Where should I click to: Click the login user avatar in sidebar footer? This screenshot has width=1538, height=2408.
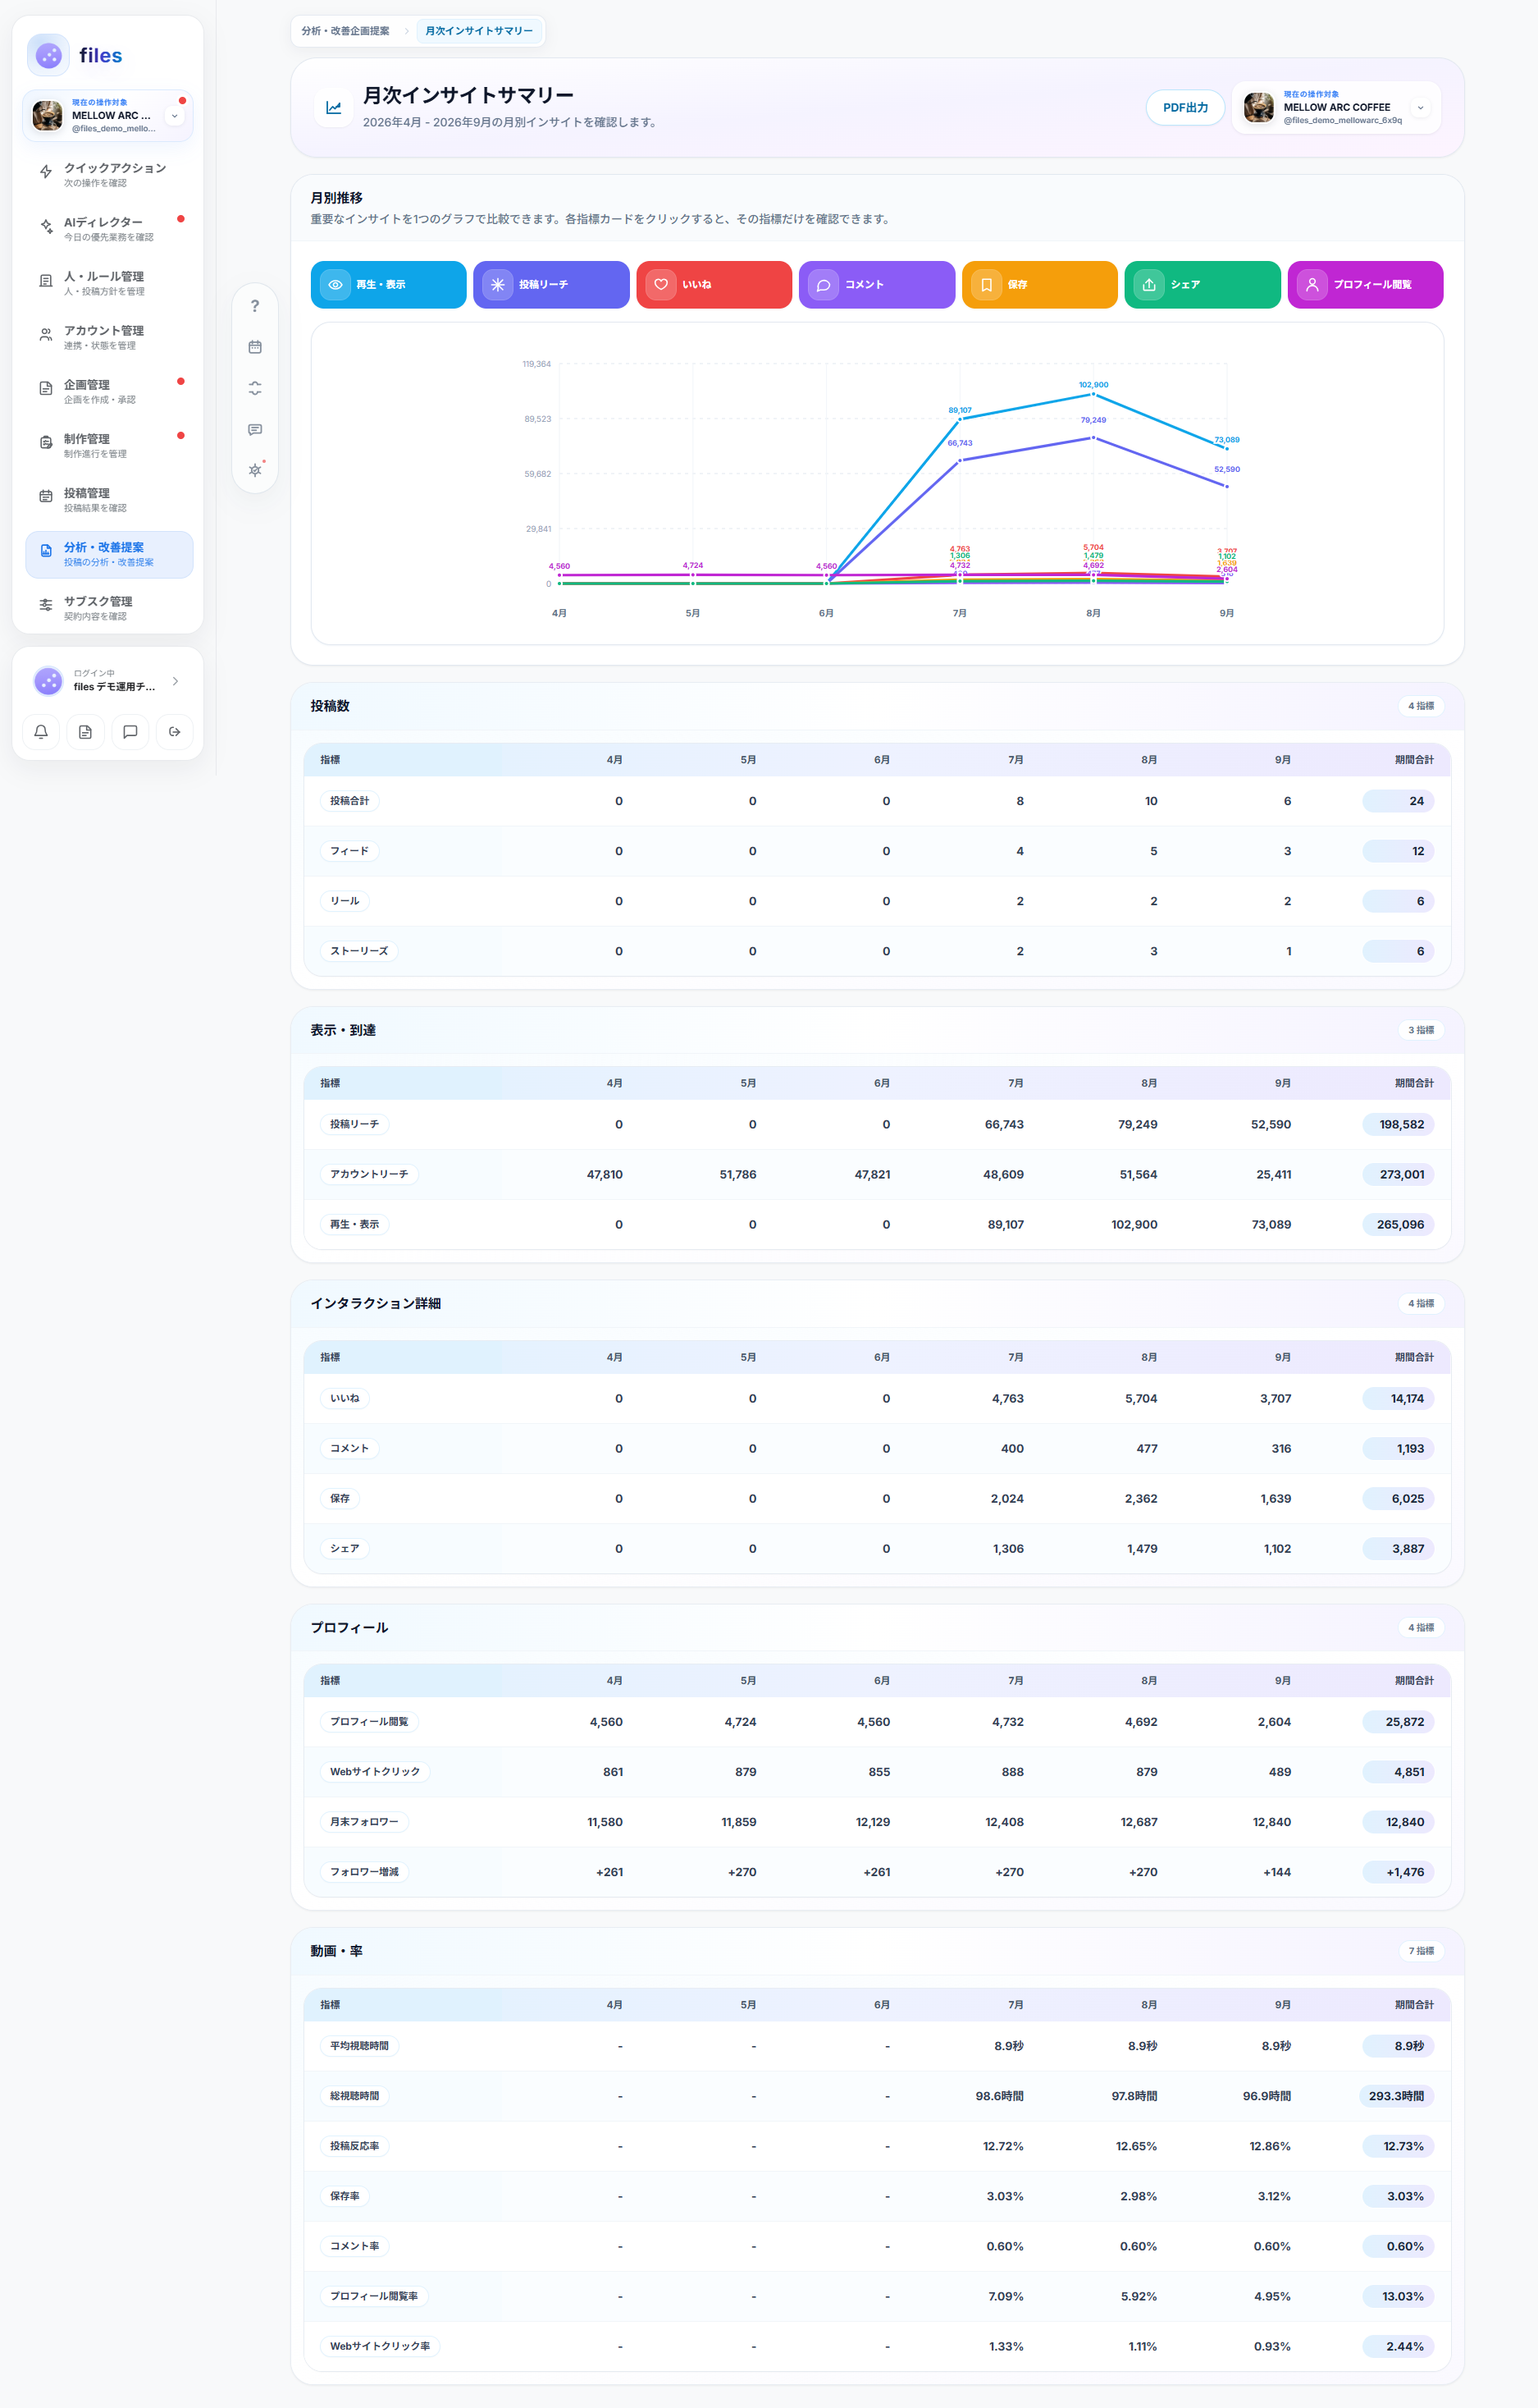click(48, 681)
